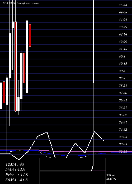Select the 38.21 price axis label
The width and height of the screenshot is (132, 184).
pyautogui.click(x=123, y=86)
